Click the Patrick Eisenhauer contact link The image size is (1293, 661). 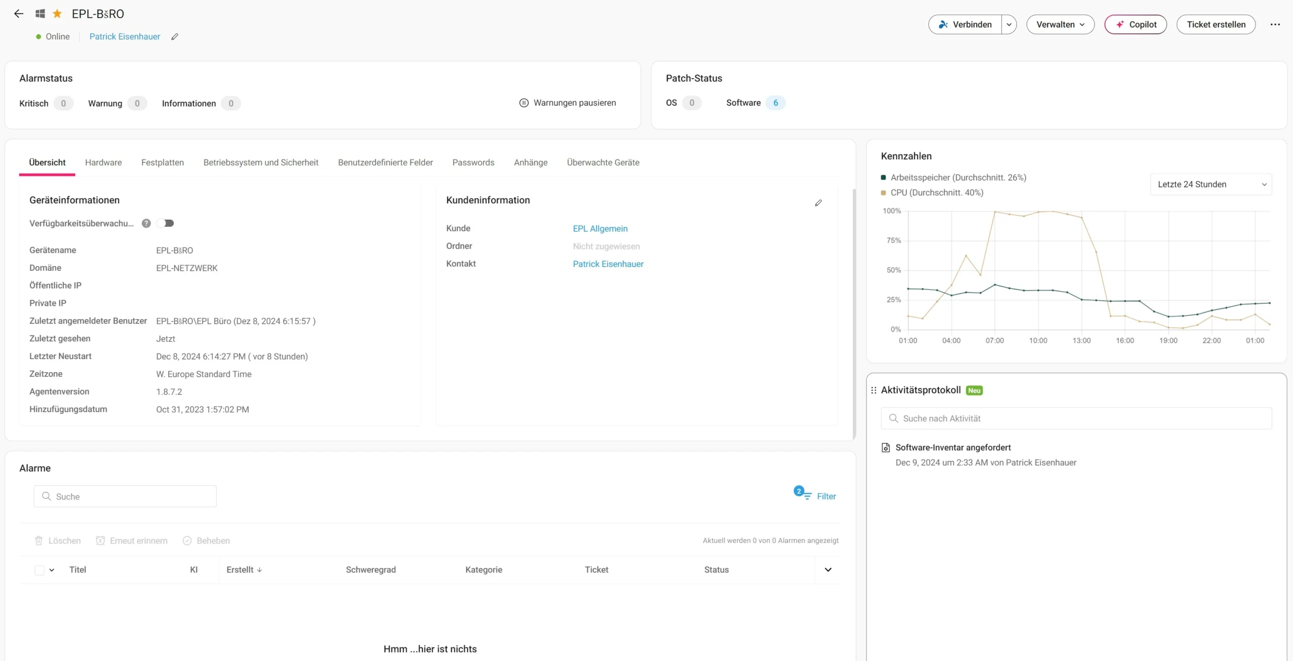pyautogui.click(x=608, y=264)
